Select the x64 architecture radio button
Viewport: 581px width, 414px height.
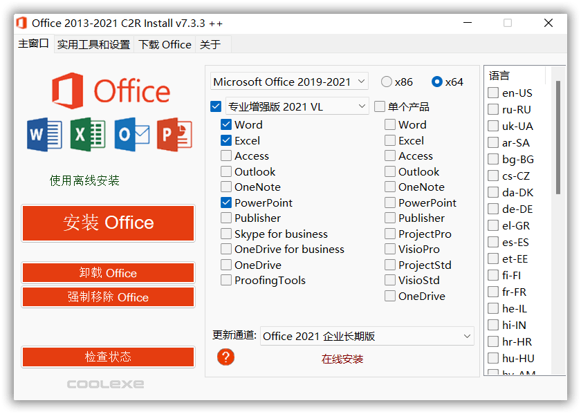[x=437, y=82]
